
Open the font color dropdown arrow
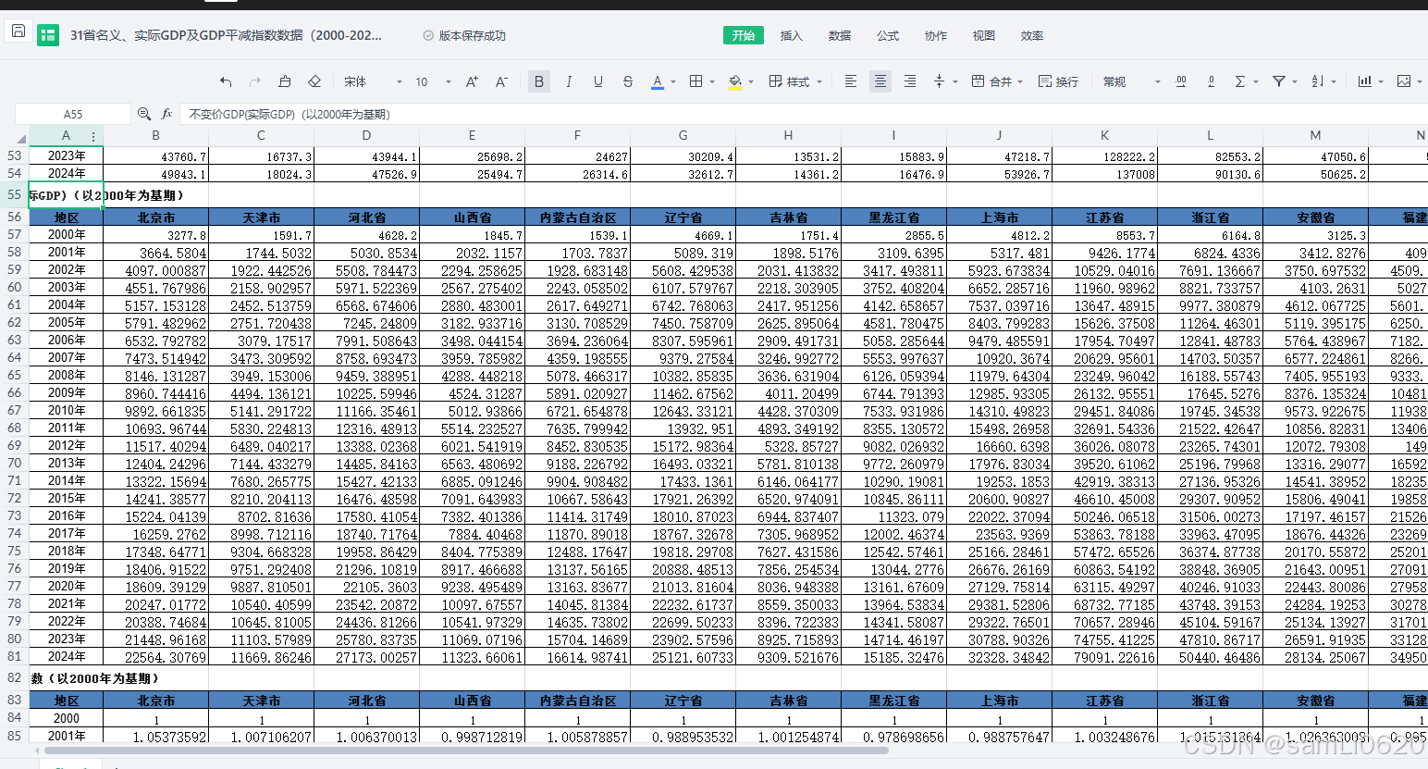point(673,81)
